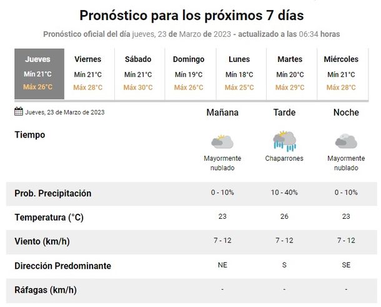The image size is (381, 307).
Task: Click the Mañana column header
Action: 222,113
